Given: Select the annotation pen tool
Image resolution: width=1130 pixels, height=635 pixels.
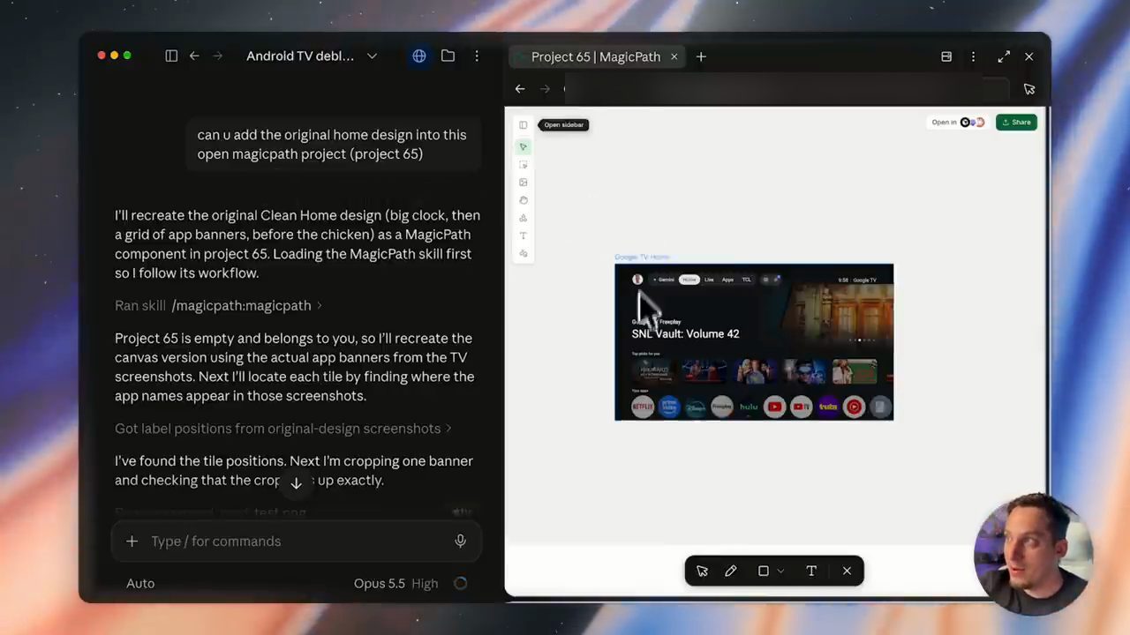Looking at the screenshot, I should (731, 571).
